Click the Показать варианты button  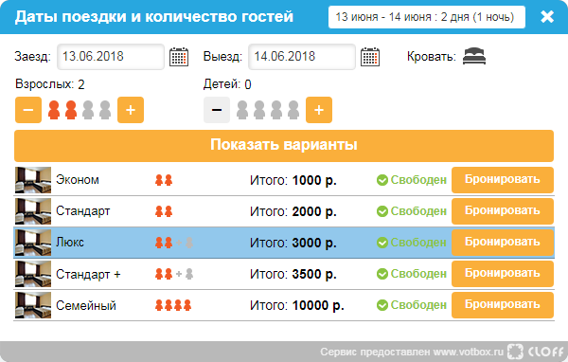pyautogui.click(x=284, y=146)
